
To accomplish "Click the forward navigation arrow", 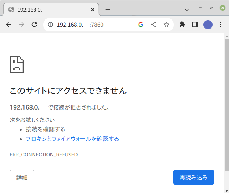I will 22,25.
